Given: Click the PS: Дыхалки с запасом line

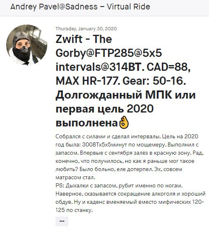Looking at the screenshot, I should pos(119,186).
